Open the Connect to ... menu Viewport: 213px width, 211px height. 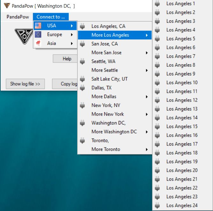(51, 17)
